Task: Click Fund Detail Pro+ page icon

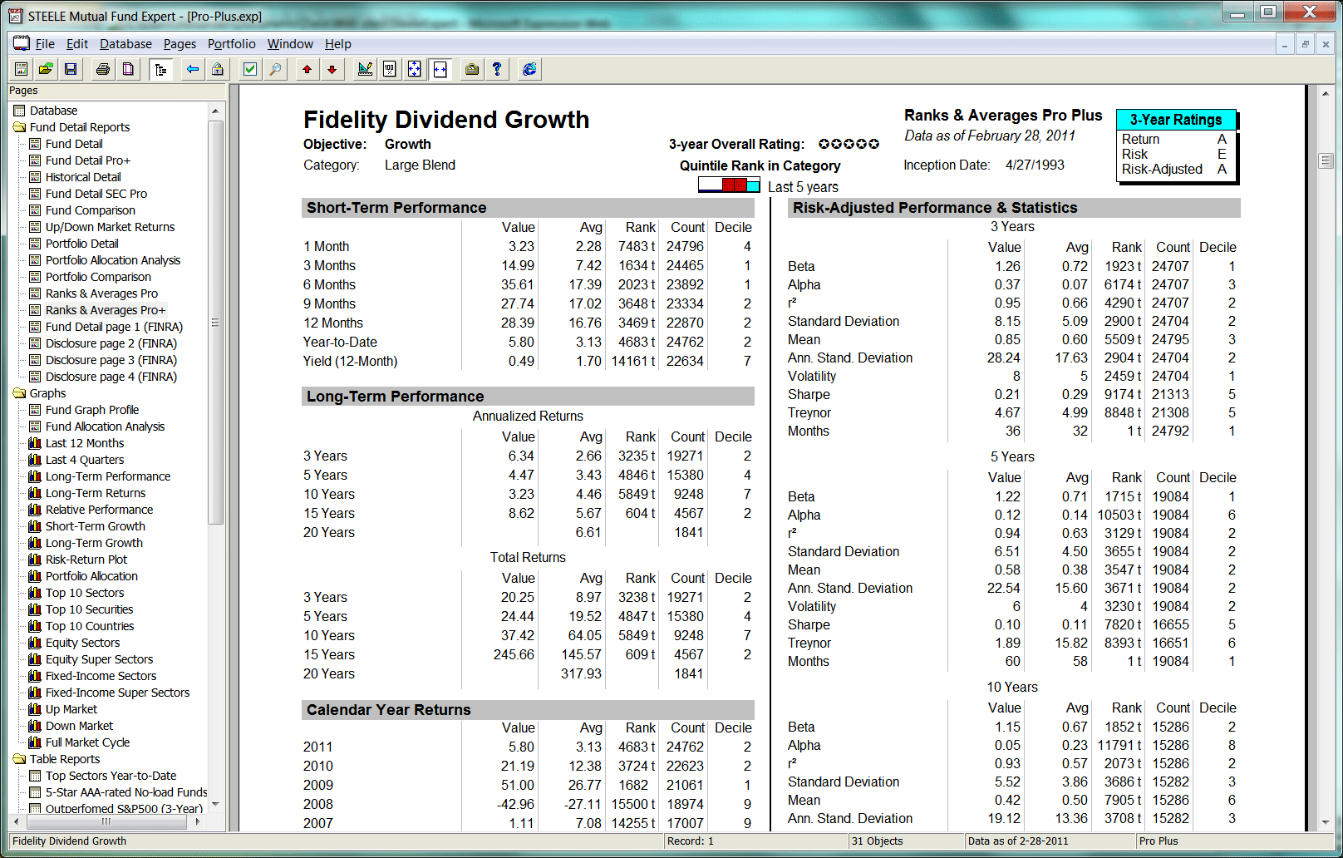Action: (35, 160)
